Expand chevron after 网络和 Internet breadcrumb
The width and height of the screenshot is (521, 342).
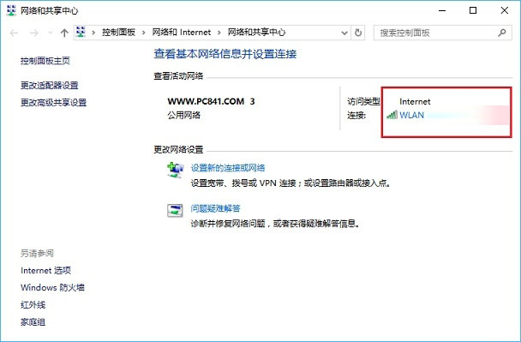219,33
